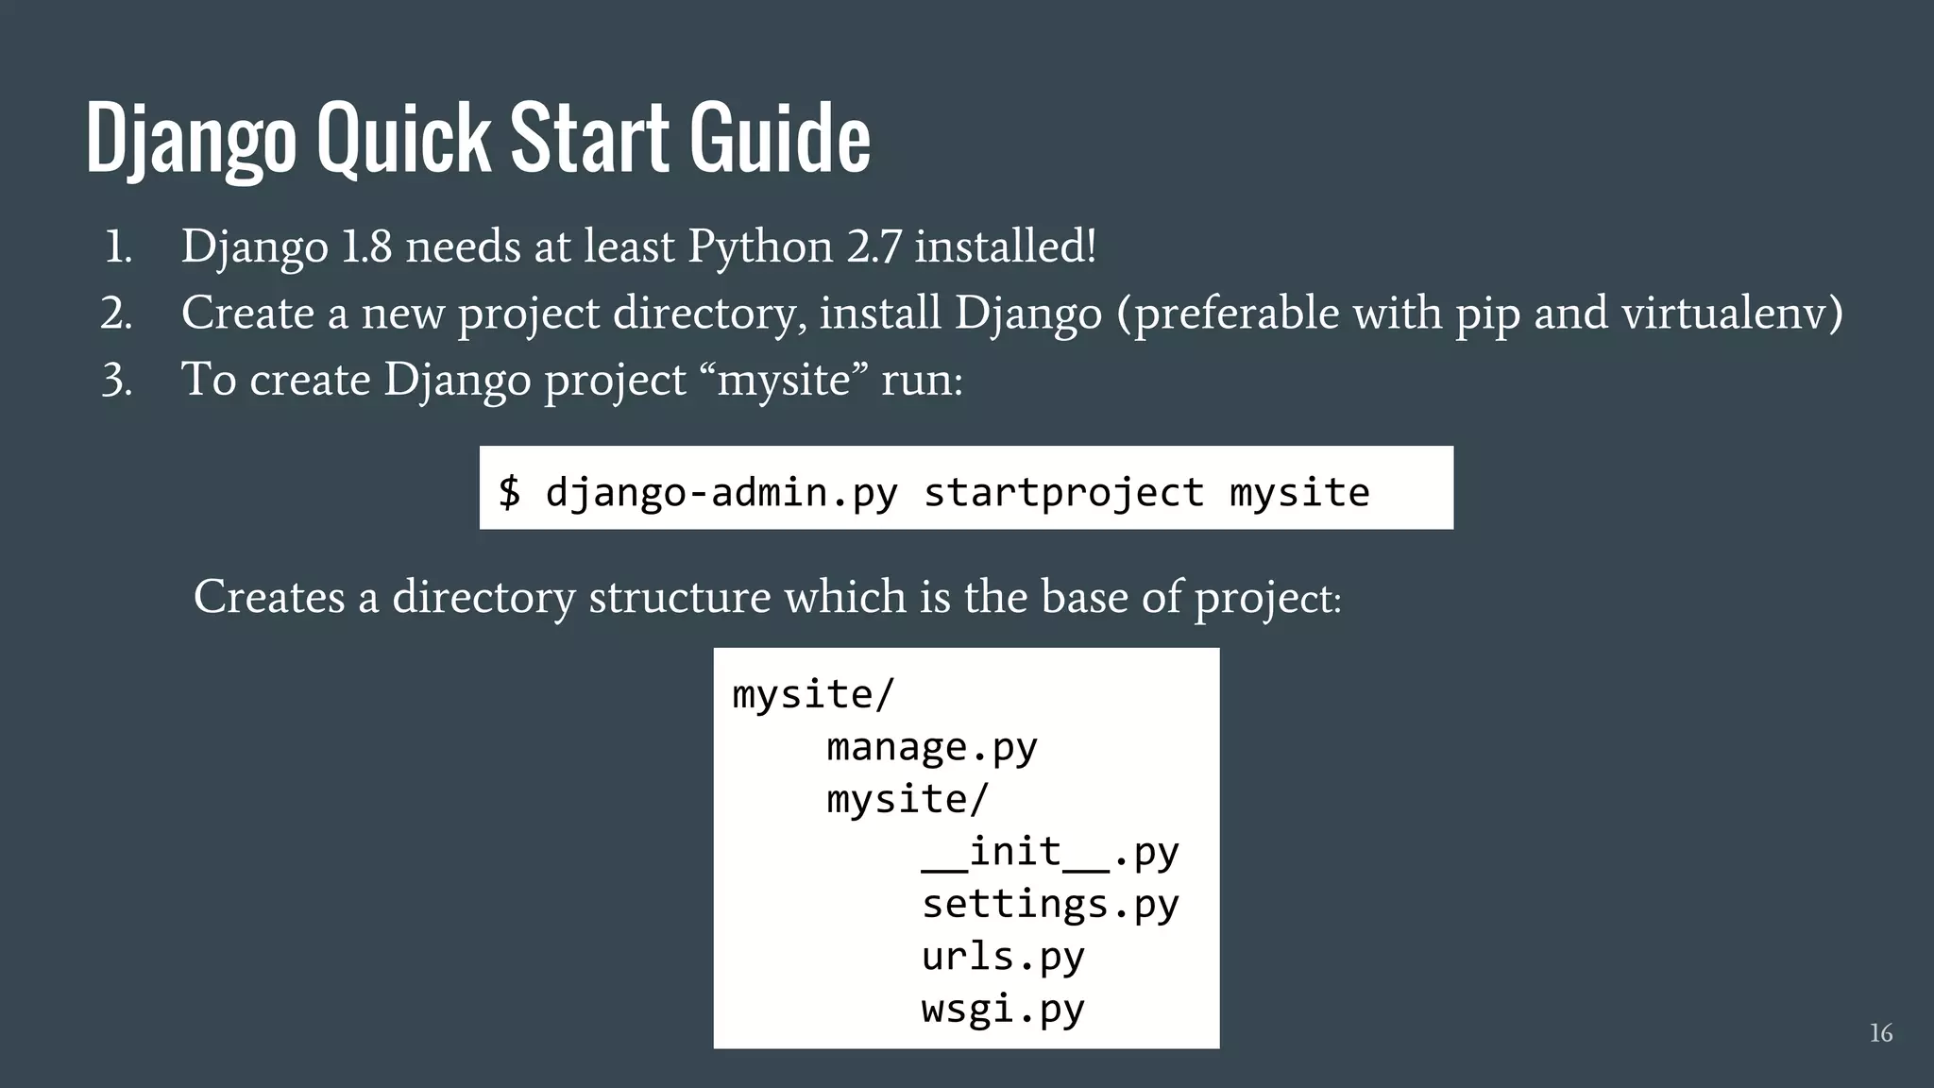The image size is (1934, 1088).
Task: Click the wsgi.py file entry
Action: point(1002,1009)
